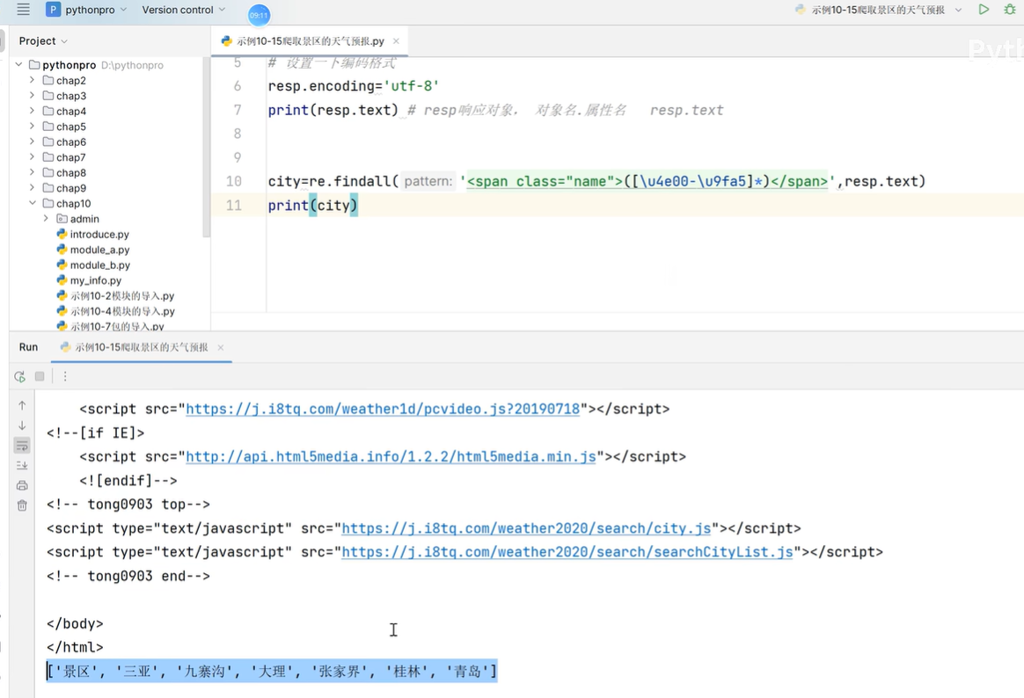Expand the chap4 folder
The width and height of the screenshot is (1024, 698).
point(32,111)
